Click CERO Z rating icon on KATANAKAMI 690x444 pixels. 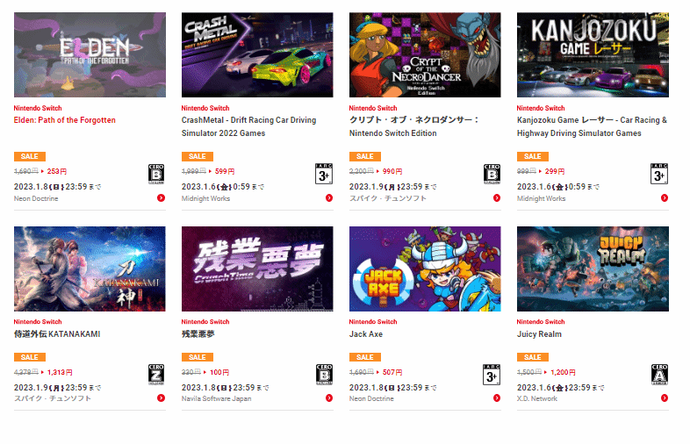pos(156,375)
